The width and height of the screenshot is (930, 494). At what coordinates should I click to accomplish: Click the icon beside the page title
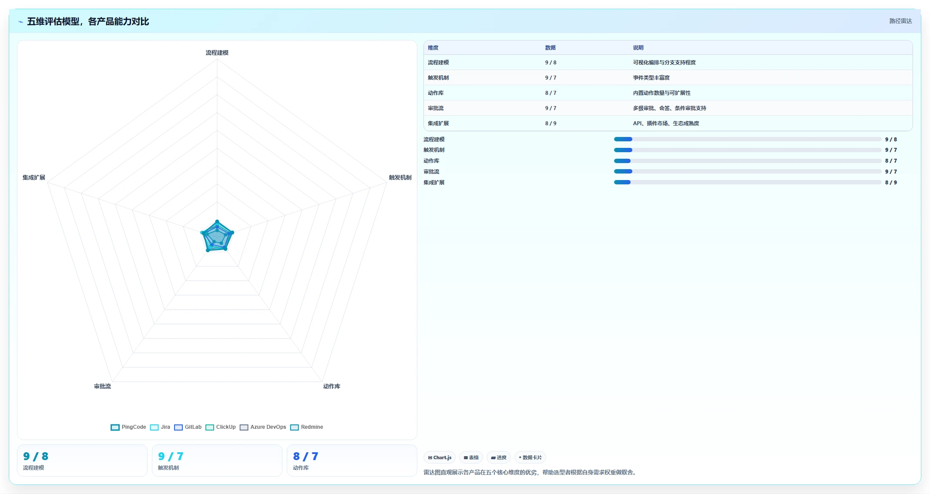[x=20, y=22]
